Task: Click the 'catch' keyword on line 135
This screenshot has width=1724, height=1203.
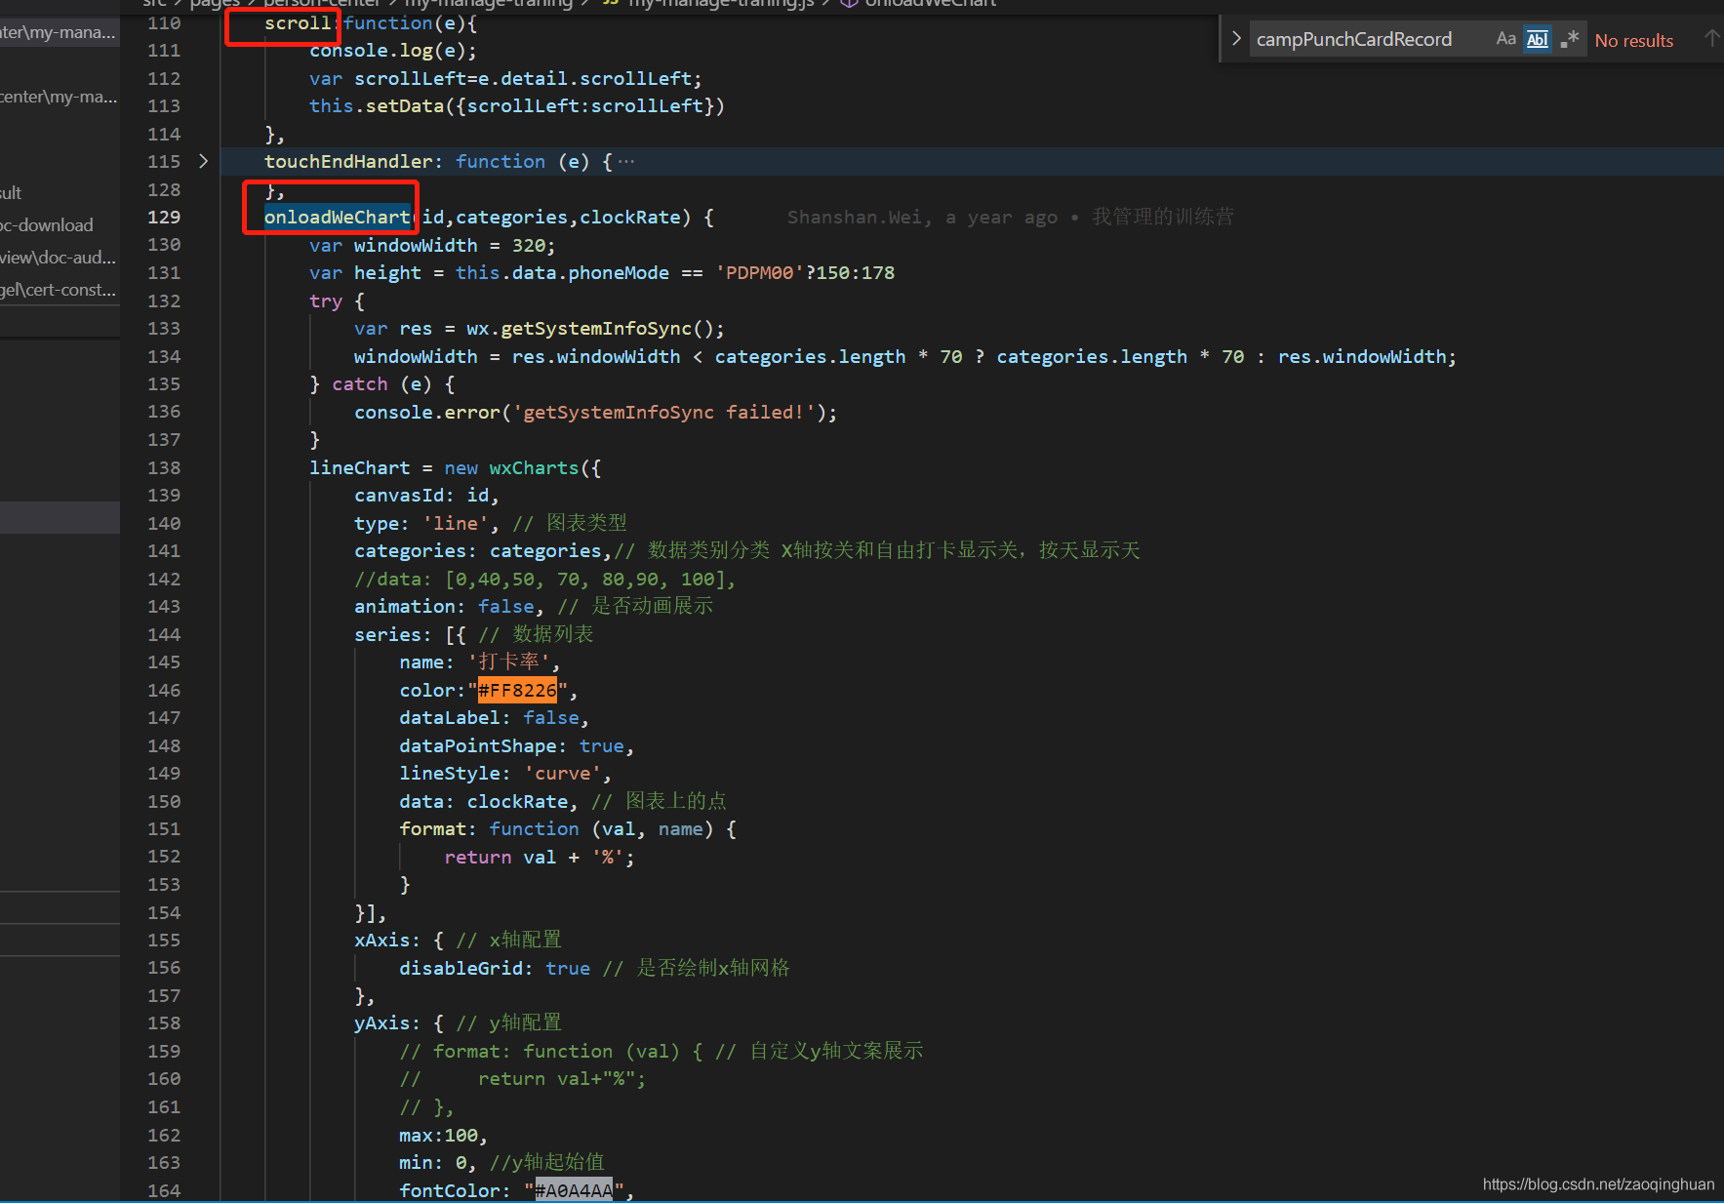Action: 360,383
